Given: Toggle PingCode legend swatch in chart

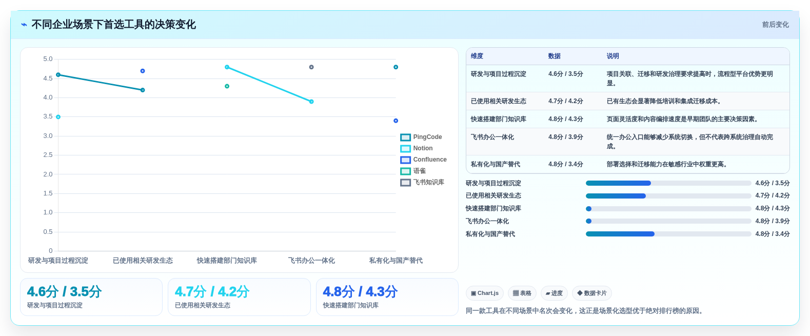Looking at the screenshot, I should tap(405, 137).
